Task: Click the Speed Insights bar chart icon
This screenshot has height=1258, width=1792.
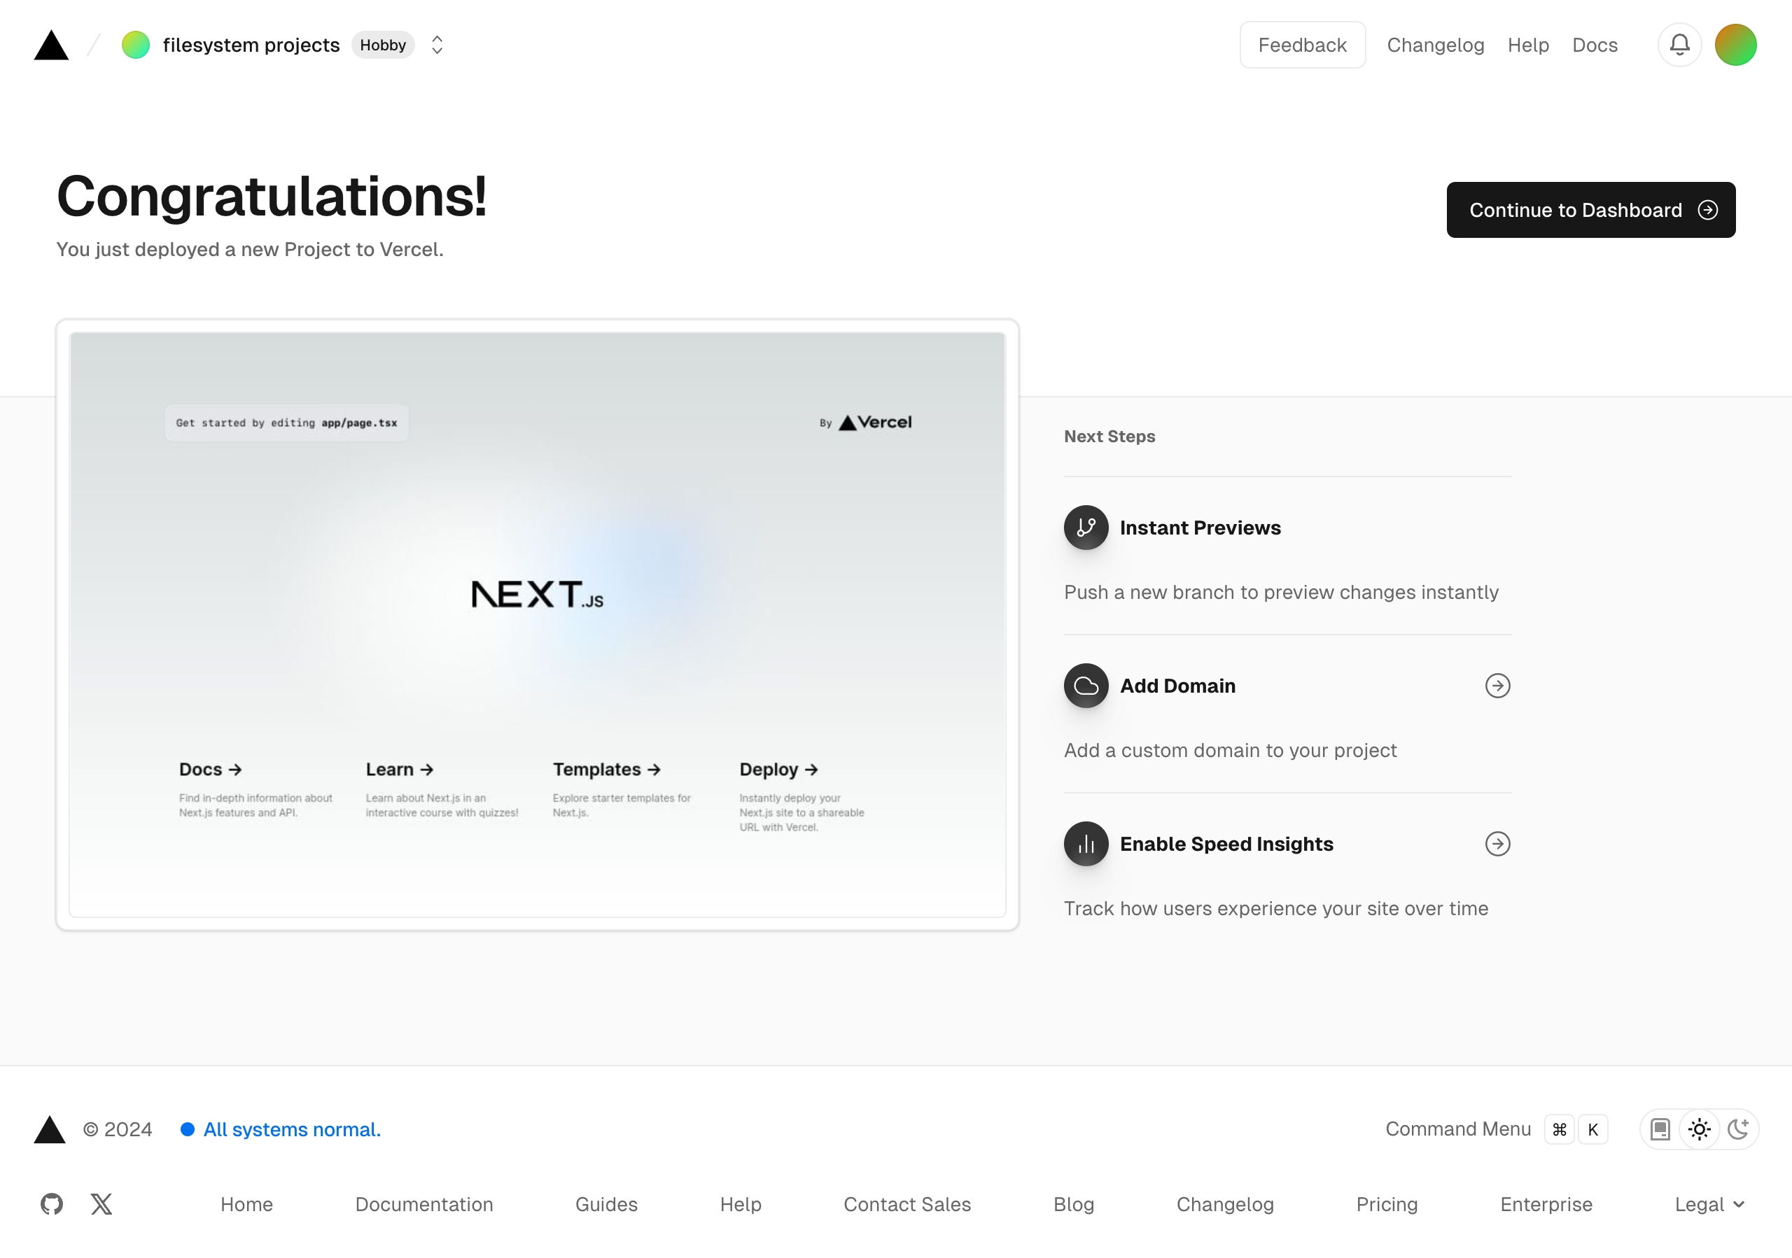Action: click(x=1086, y=844)
